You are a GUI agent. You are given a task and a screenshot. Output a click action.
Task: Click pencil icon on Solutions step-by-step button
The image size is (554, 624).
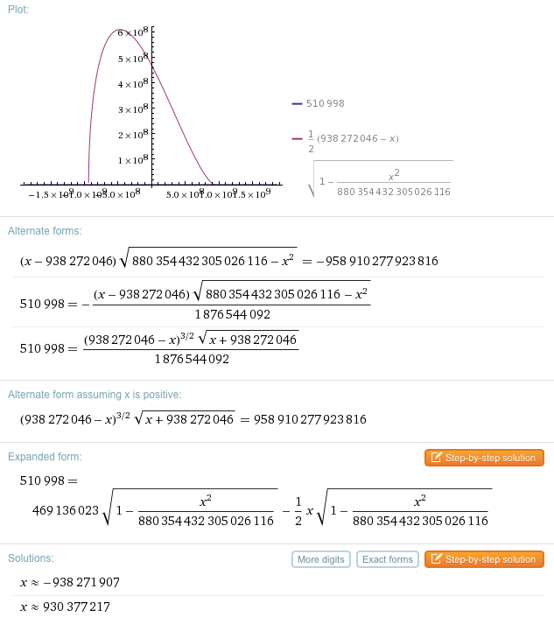435,559
